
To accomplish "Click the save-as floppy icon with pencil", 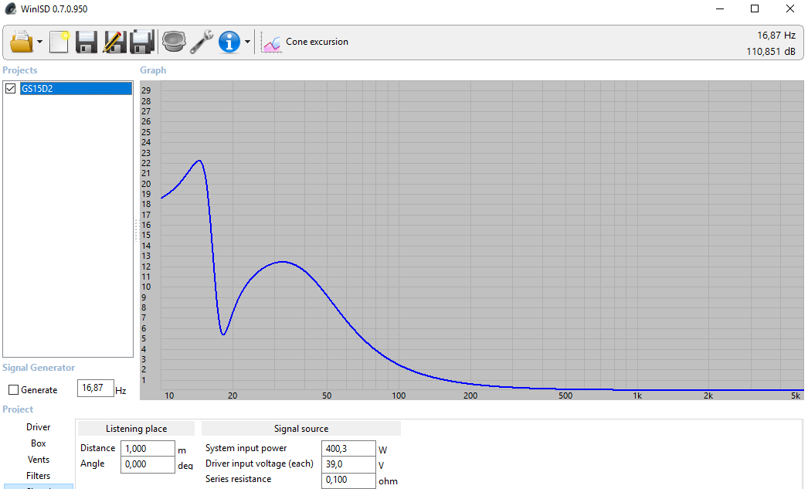I will pos(114,42).
